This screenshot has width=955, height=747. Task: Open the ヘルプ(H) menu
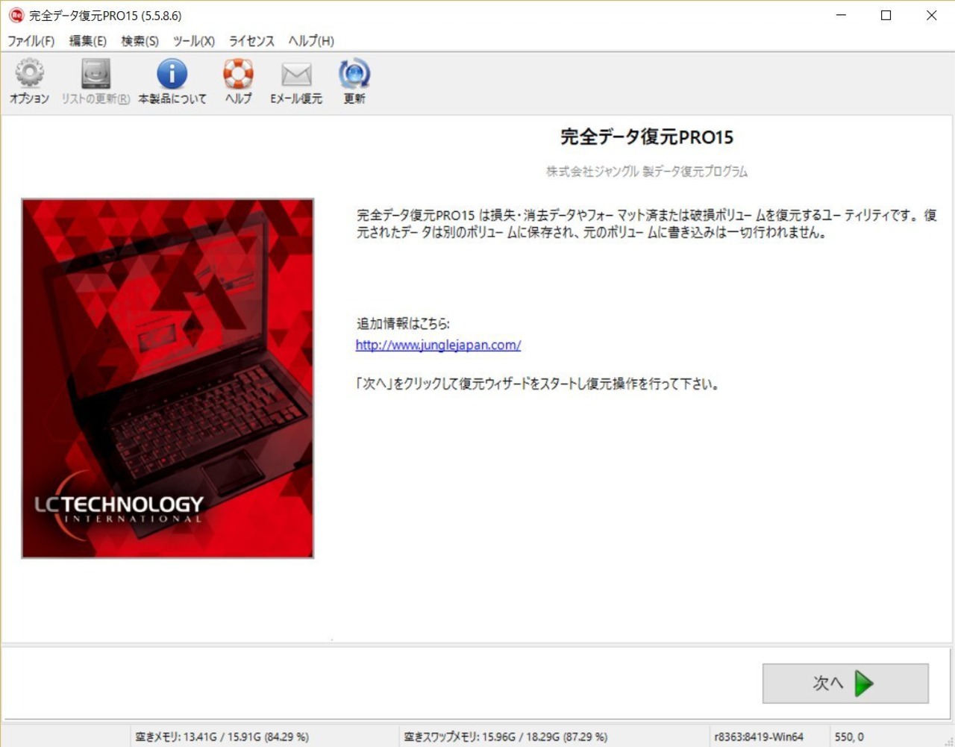point(311,41)
